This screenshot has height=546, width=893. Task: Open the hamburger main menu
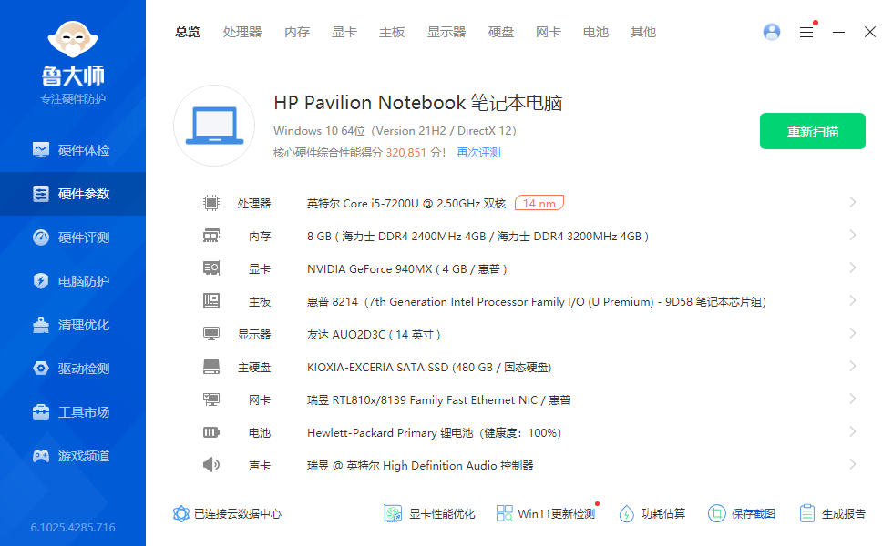click(806, 32)
